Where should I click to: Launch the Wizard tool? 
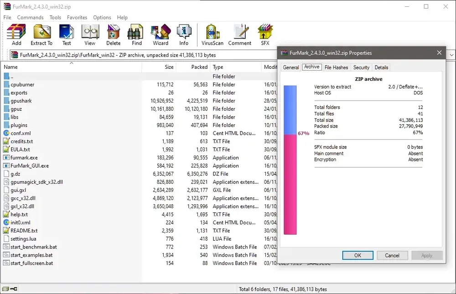point(161,35)
